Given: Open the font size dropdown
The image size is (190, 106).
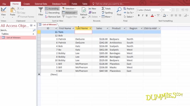Looking at the screenshot, I should (170, 10).
